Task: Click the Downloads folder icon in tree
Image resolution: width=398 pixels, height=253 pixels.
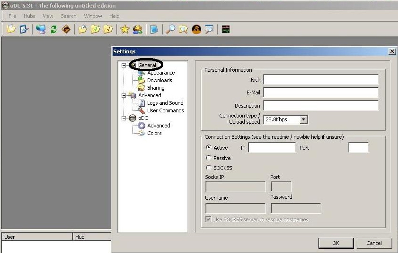Action: (141, 80)
